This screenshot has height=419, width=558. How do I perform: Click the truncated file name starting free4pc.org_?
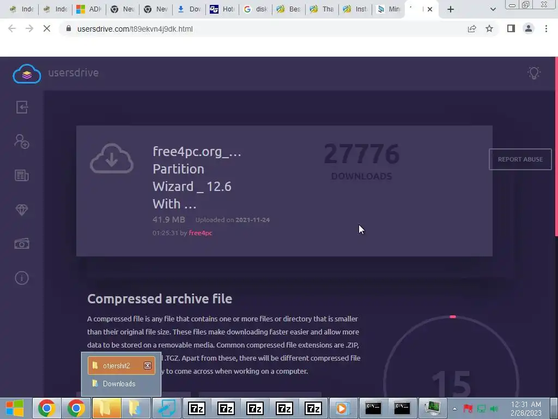coord(197,177)
